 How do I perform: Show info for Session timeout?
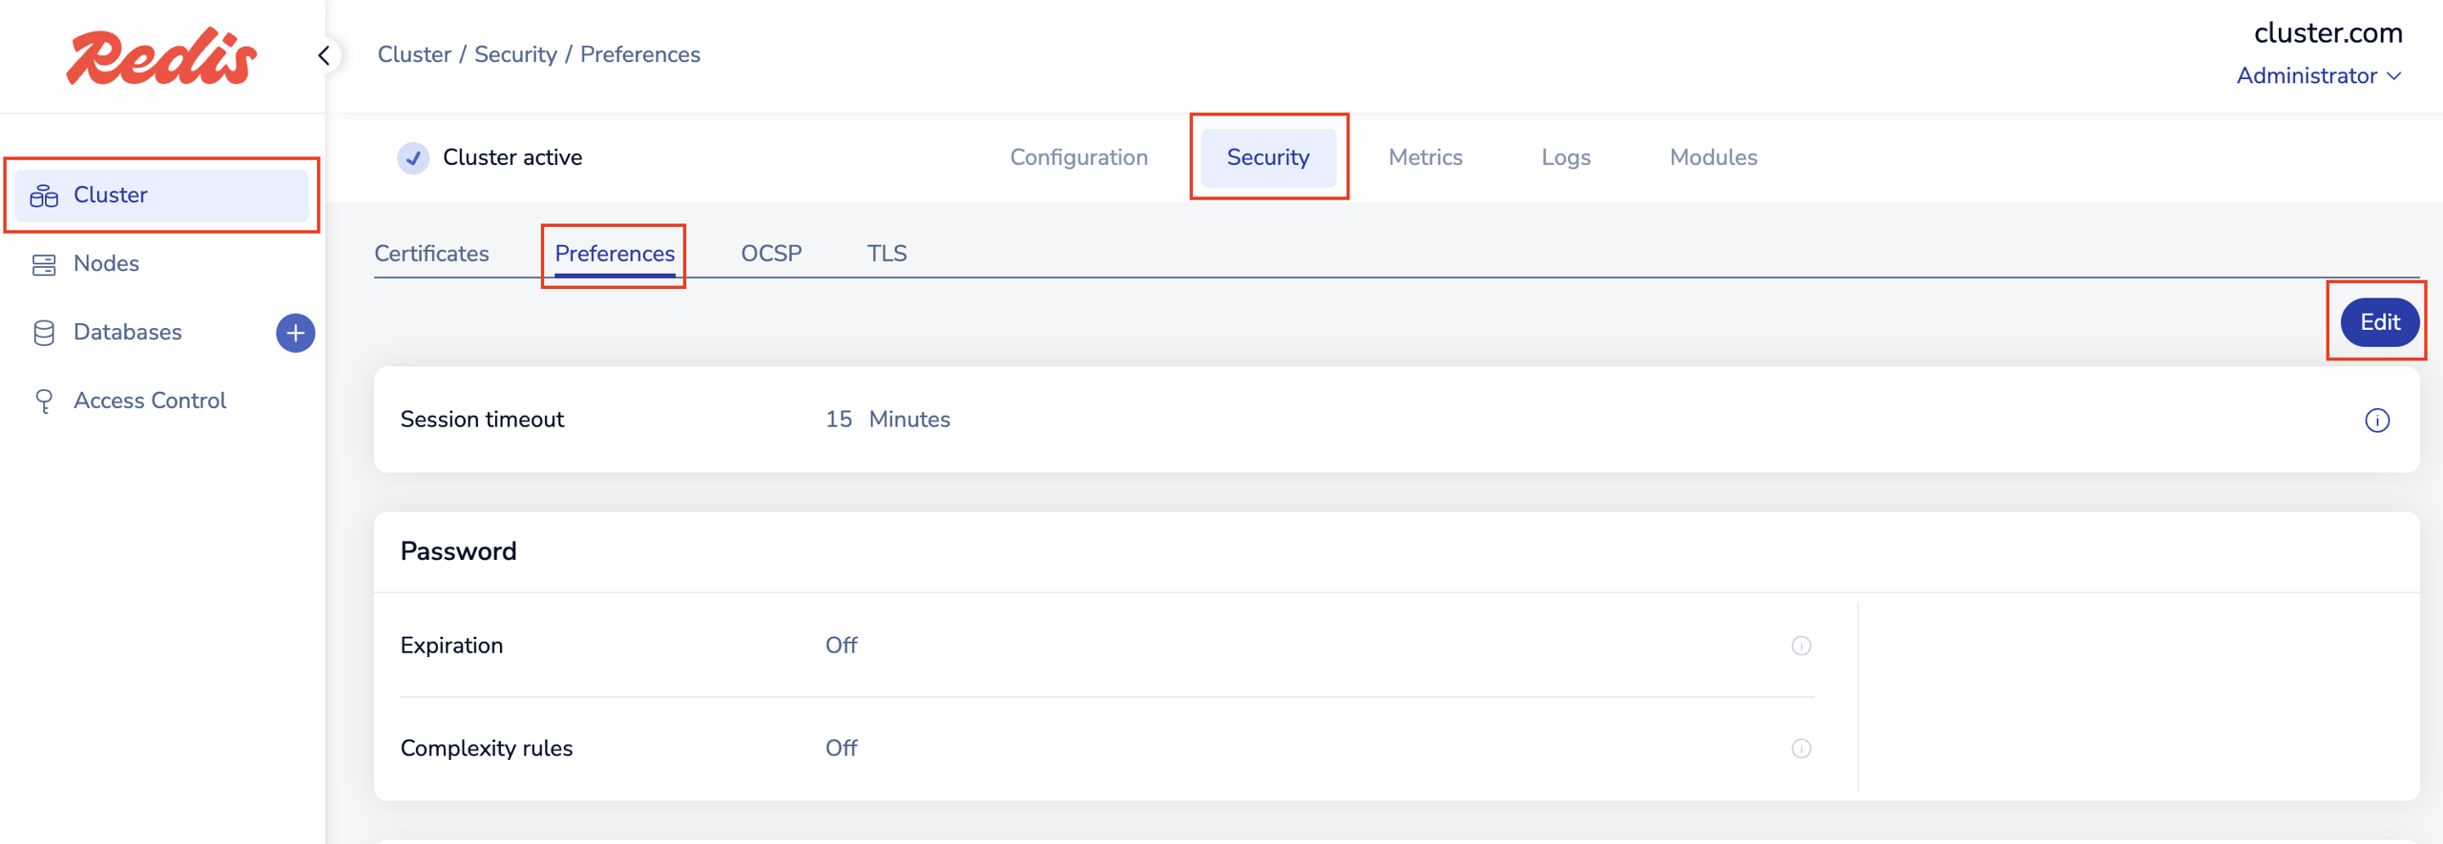[x=2377, y=421]
